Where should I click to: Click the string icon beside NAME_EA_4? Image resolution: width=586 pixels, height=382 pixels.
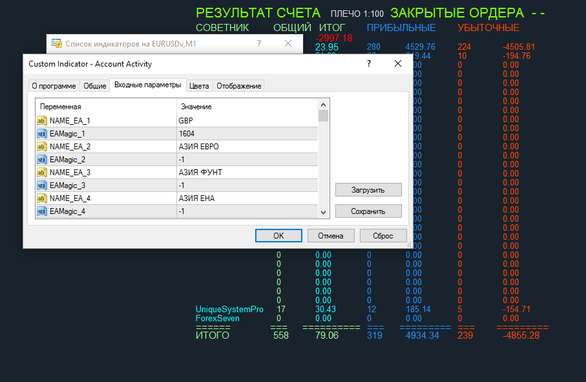pyautogui.click(x=41, y=198)
